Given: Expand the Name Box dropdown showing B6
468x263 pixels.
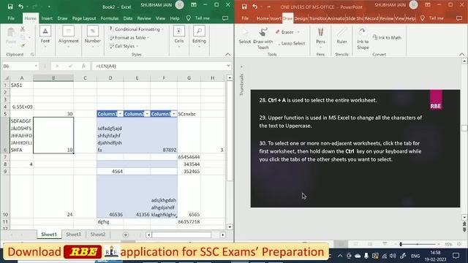Looking at the screenshot, I should click(x=36, y=66).
